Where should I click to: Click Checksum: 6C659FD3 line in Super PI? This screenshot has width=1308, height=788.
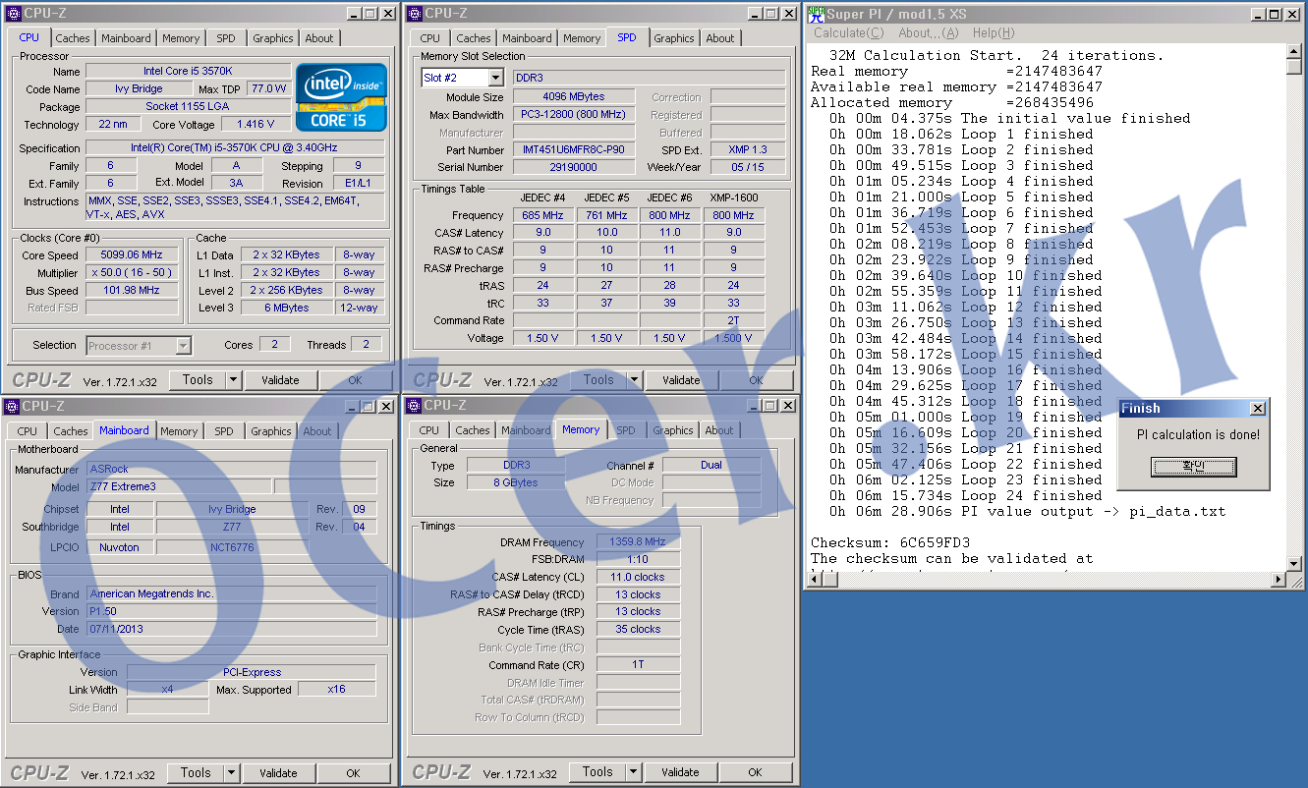click(890, 542)
